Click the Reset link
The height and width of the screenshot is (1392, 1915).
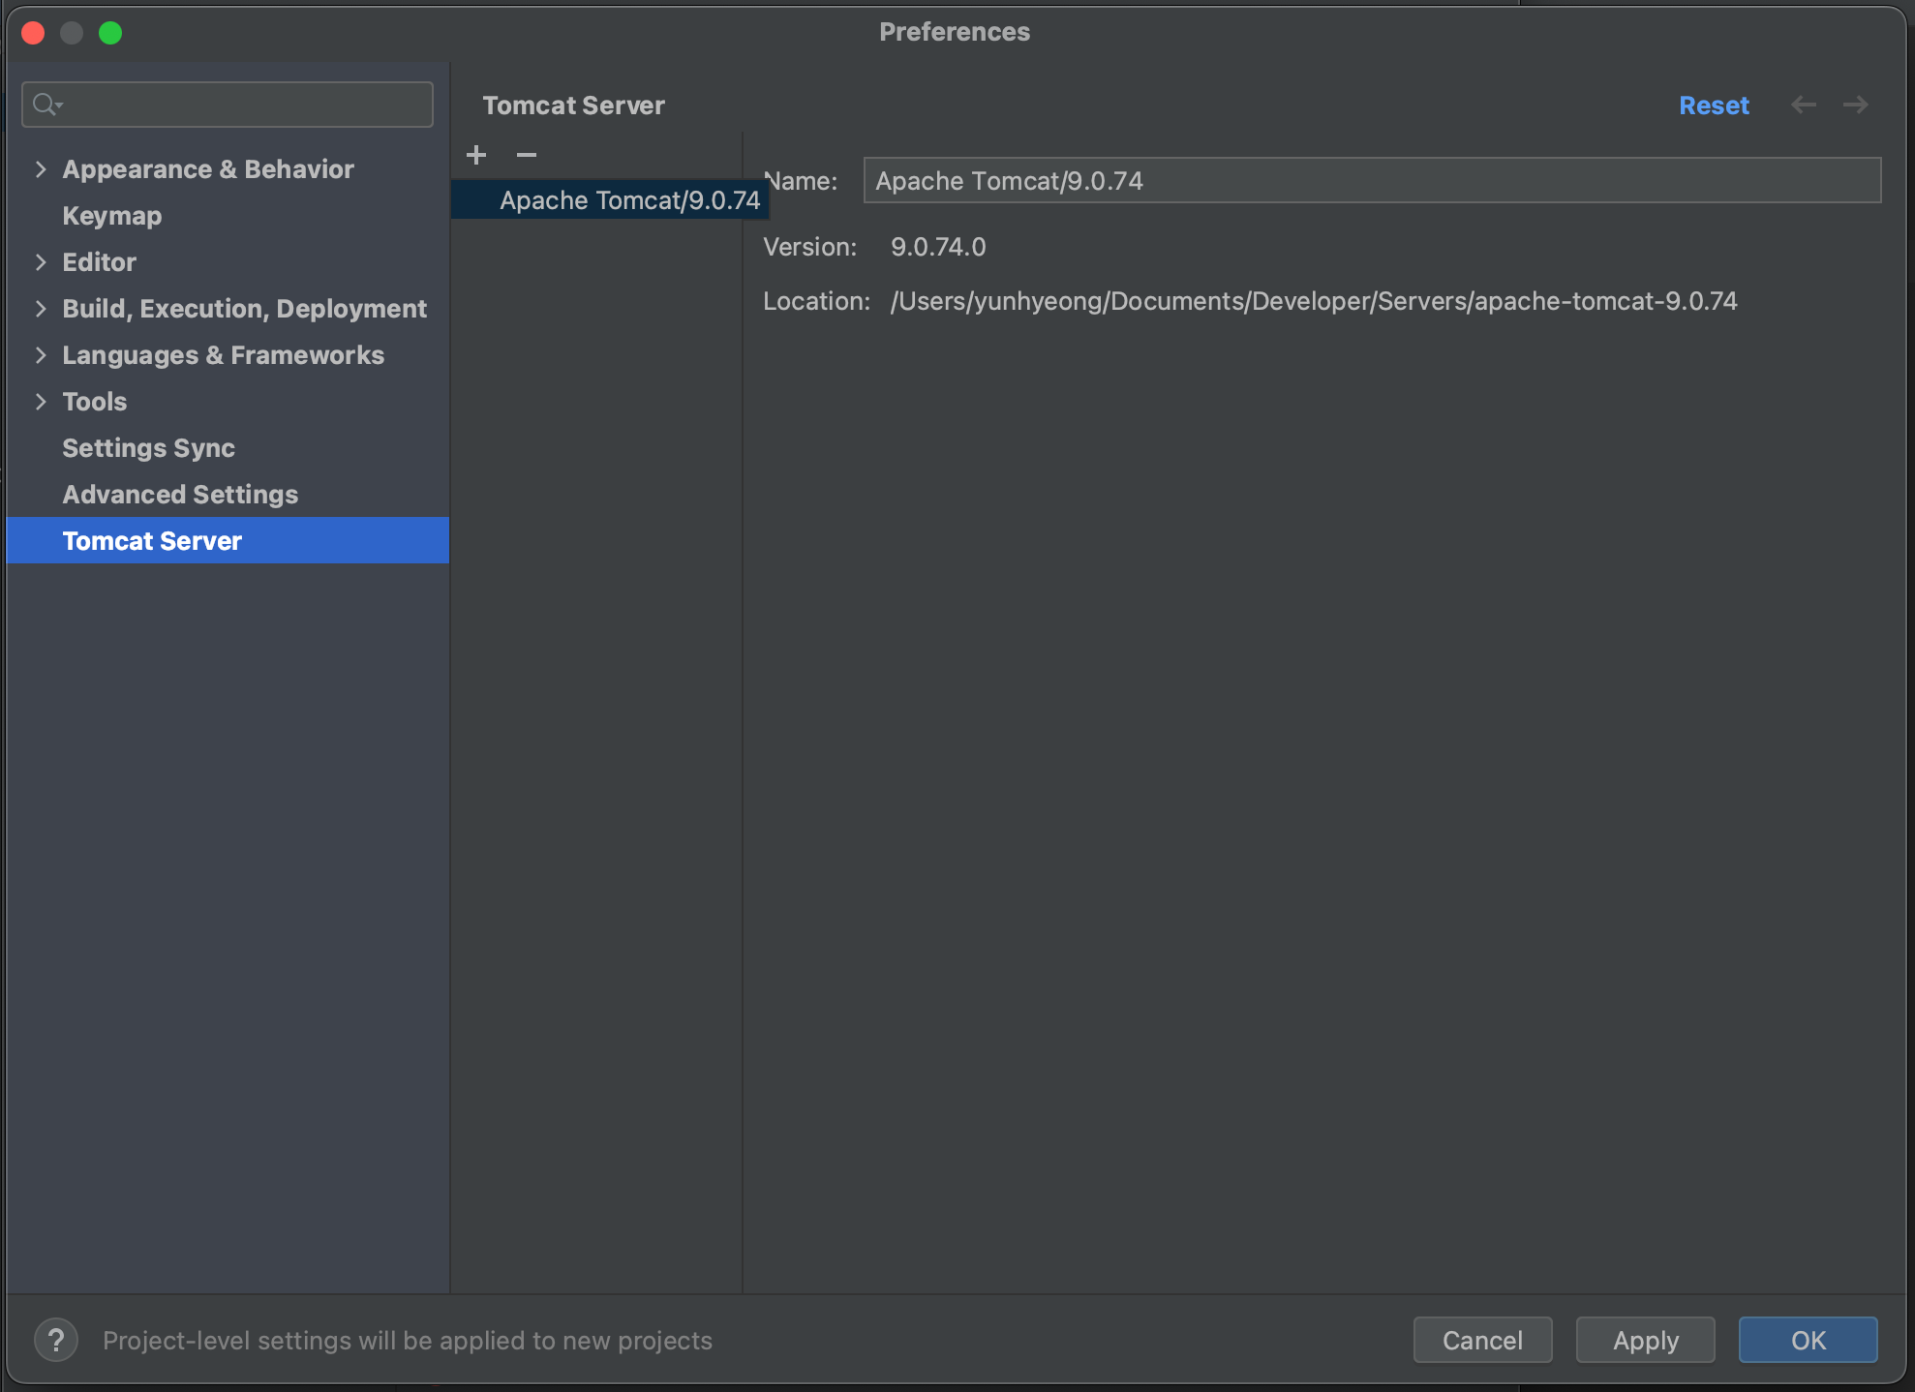pyautogui.click(x=1713, y=106)
